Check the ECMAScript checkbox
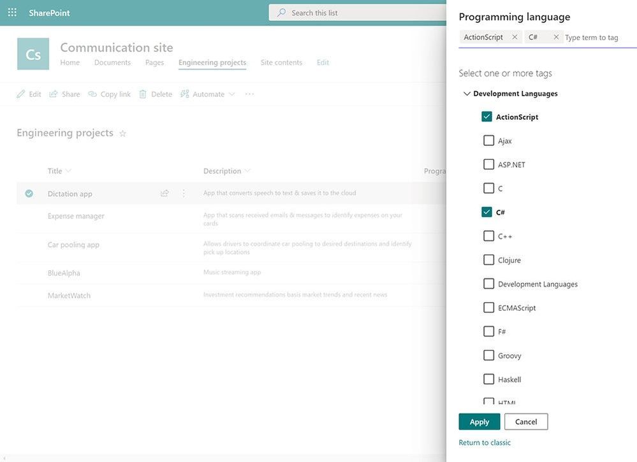This screenshot has height=462, width=637. click(x=488, y=307)
